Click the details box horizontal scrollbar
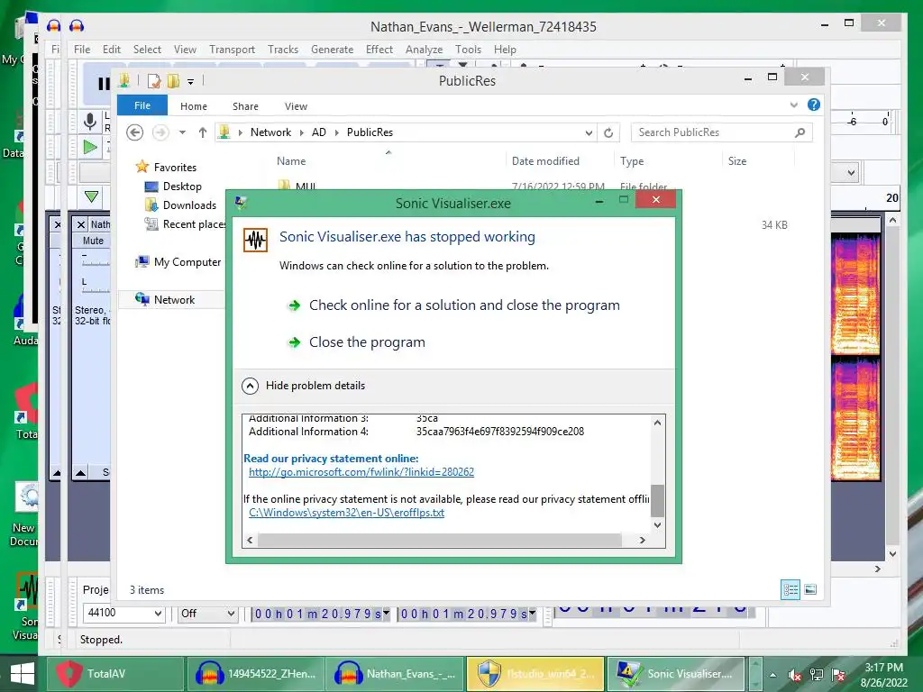 pos(440,541)
